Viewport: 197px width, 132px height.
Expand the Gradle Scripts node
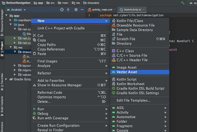pos(6,79)
